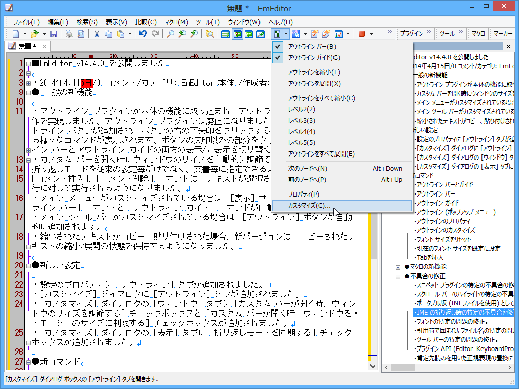
Task: Click the Redo arrow icon
Action: (155, 34)
